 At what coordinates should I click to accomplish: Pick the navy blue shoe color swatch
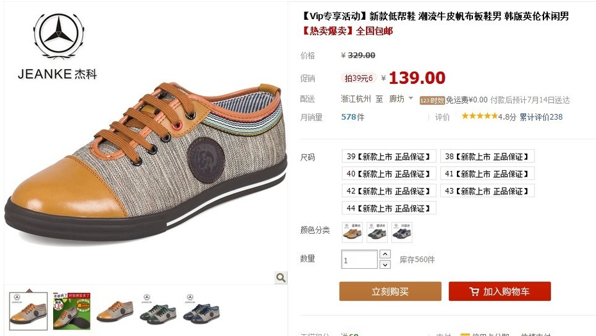pyautogui.click(x=402, y=232)
